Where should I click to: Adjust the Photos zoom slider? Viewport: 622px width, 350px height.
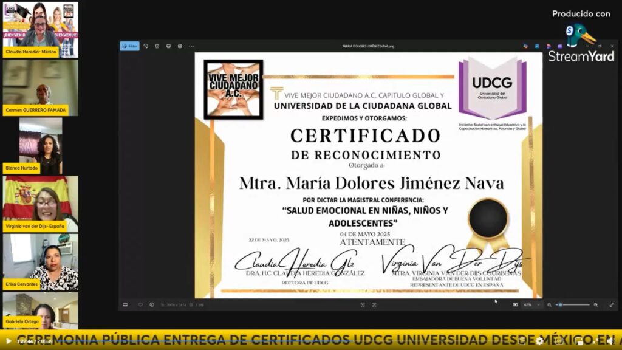(573, 305)
